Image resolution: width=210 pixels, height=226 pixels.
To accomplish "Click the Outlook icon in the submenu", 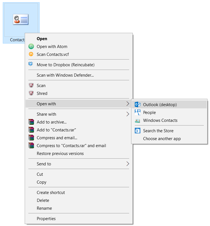I will point(138,104).
